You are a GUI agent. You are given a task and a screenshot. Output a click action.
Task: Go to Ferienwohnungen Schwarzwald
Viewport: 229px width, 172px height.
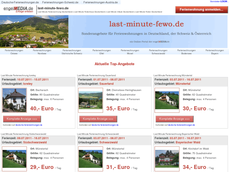tap(158, 52)
